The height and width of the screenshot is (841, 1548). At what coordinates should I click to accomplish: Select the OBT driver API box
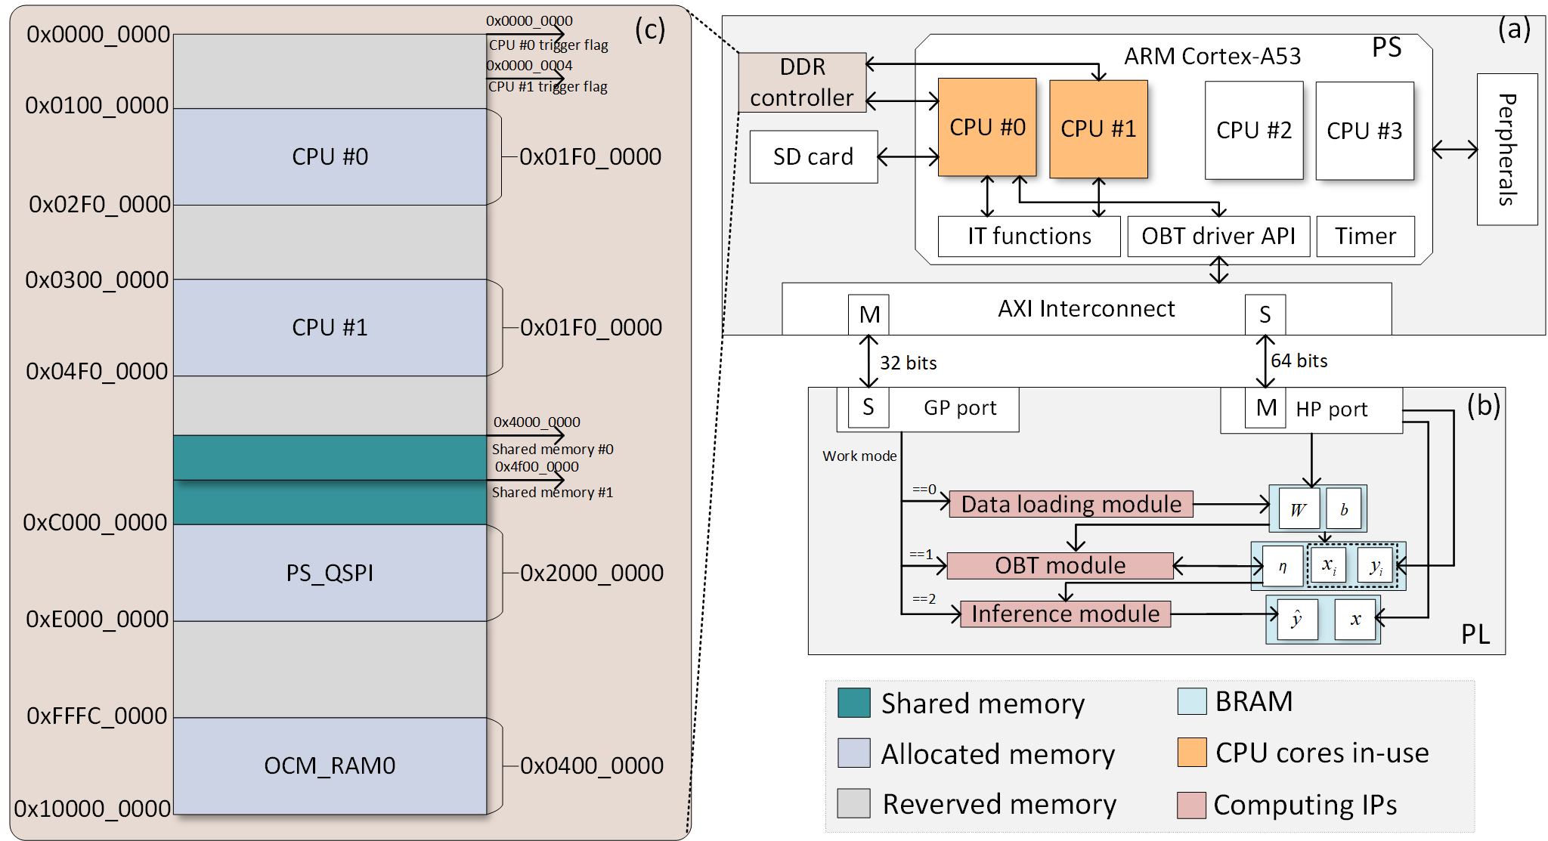click(1218, 237)
